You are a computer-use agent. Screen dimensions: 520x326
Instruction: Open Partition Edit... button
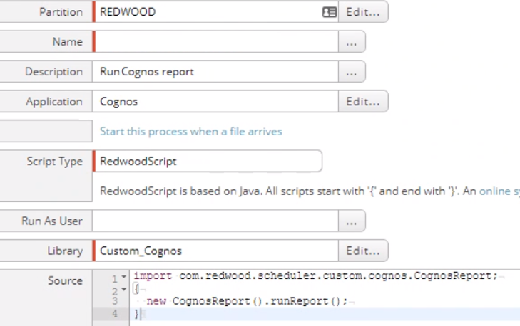[x=363, y=12]
